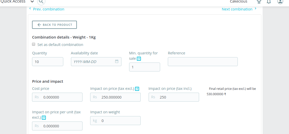Show help for Min. quantity for sale
Viewport: 289px width, 134px height.
click(x=139, y=59)
